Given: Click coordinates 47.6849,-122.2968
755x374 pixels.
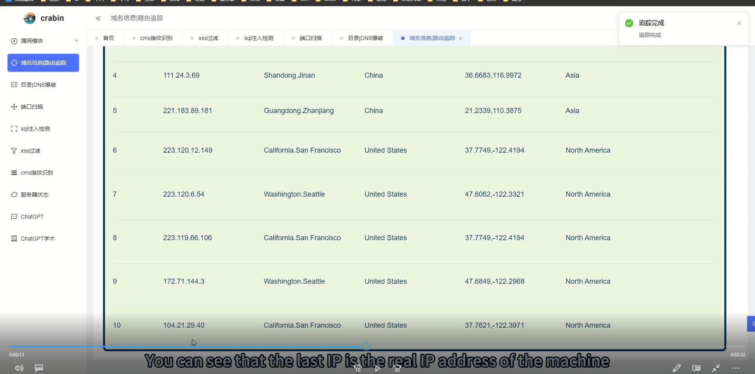Looking at the screenshot, I should point(495,281).
